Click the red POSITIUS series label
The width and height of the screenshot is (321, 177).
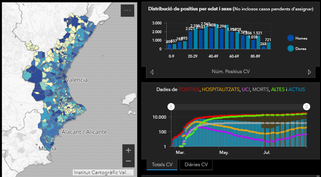[190, 89]
